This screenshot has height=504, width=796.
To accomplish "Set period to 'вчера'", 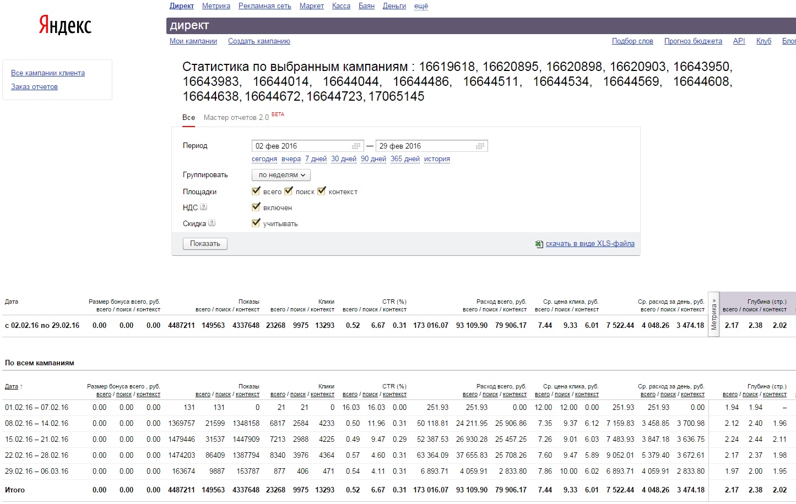I will coord(291,159).
